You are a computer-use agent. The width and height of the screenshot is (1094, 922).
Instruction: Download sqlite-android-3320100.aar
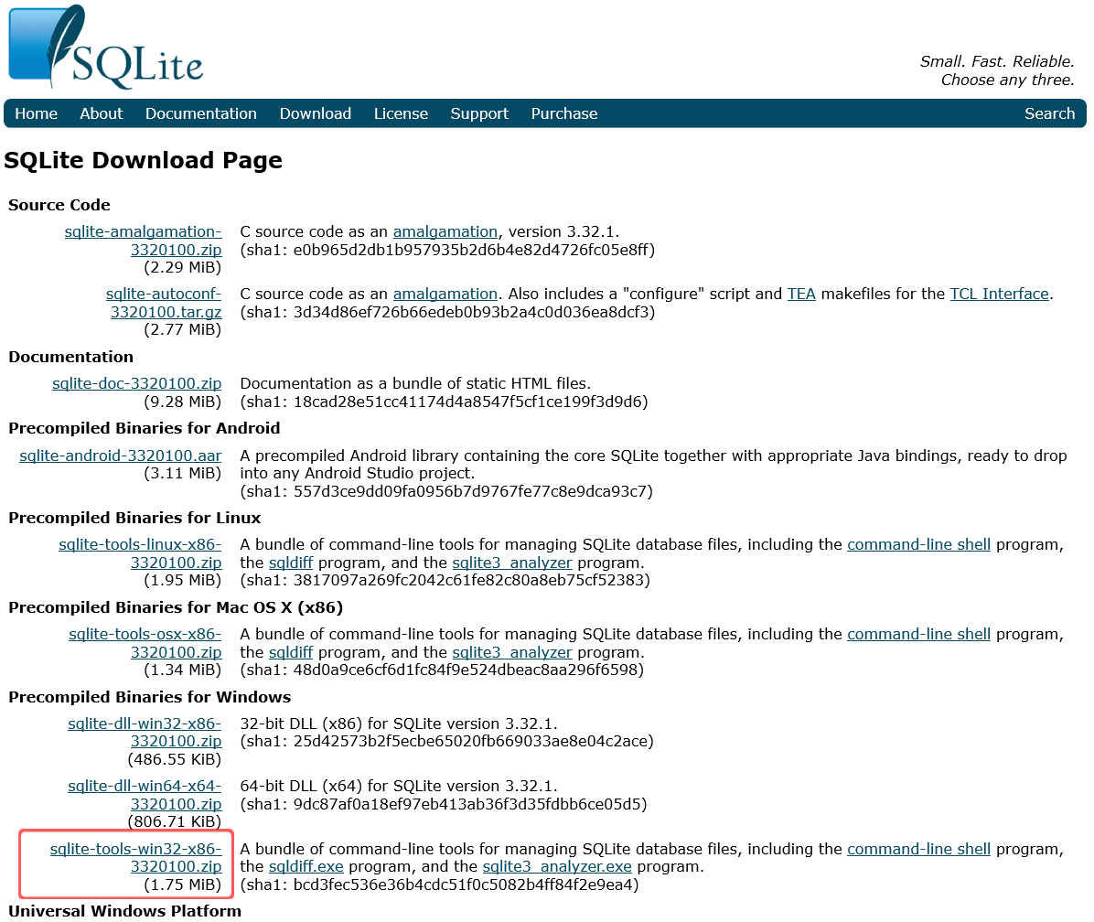pyautogui.click(x=120, y=456)
